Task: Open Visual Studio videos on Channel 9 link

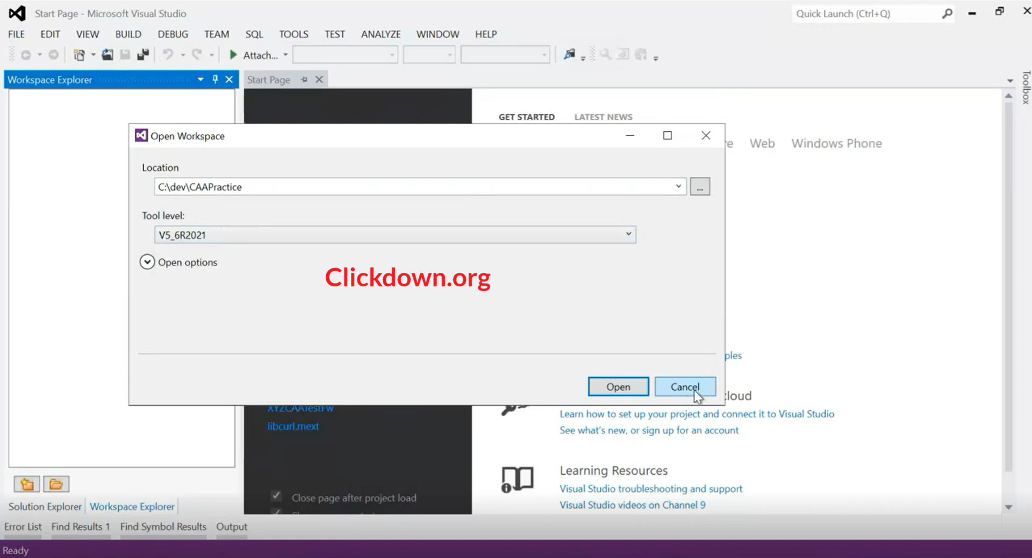Action: click(x=633, y=505)
